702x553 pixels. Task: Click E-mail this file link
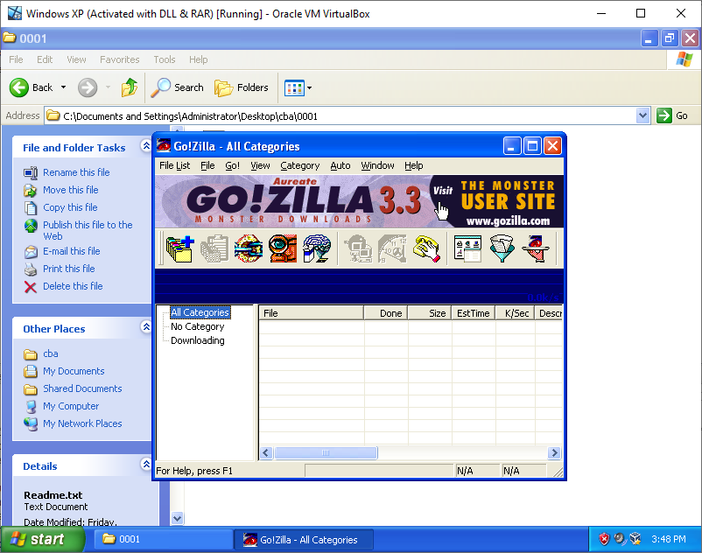pyautogui.click(x=72, y=251)
